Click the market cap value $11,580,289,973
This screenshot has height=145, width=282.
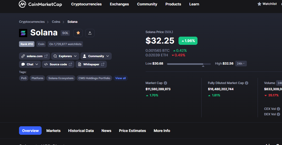coord(158,89)
